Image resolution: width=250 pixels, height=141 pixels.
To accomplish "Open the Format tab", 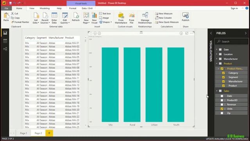I will (x=73, y=8).
